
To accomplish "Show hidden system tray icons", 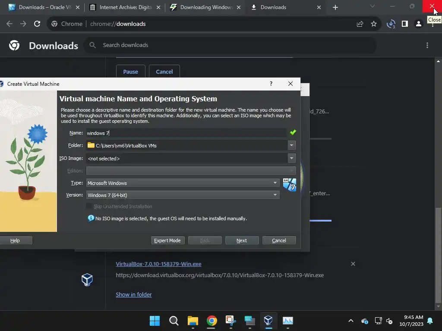I will coord(350,321).
